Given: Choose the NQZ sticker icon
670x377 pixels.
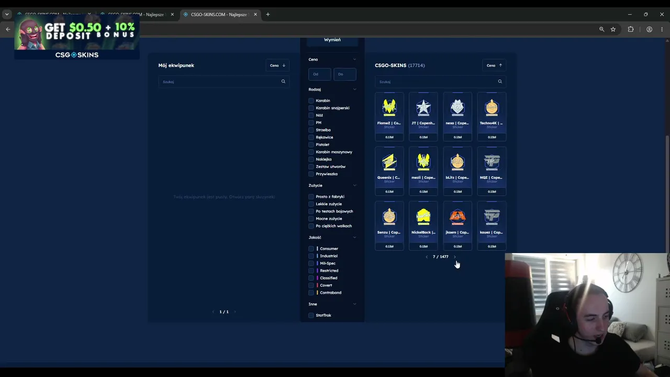Looking at the screenshot, I should (492, 162).
